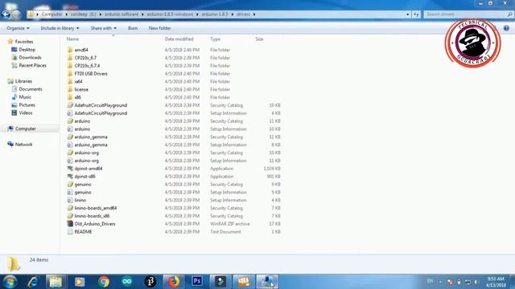This screenshot has height=289, width=515.
Task: Click the refresh button beside address bar
Action: 416,14
